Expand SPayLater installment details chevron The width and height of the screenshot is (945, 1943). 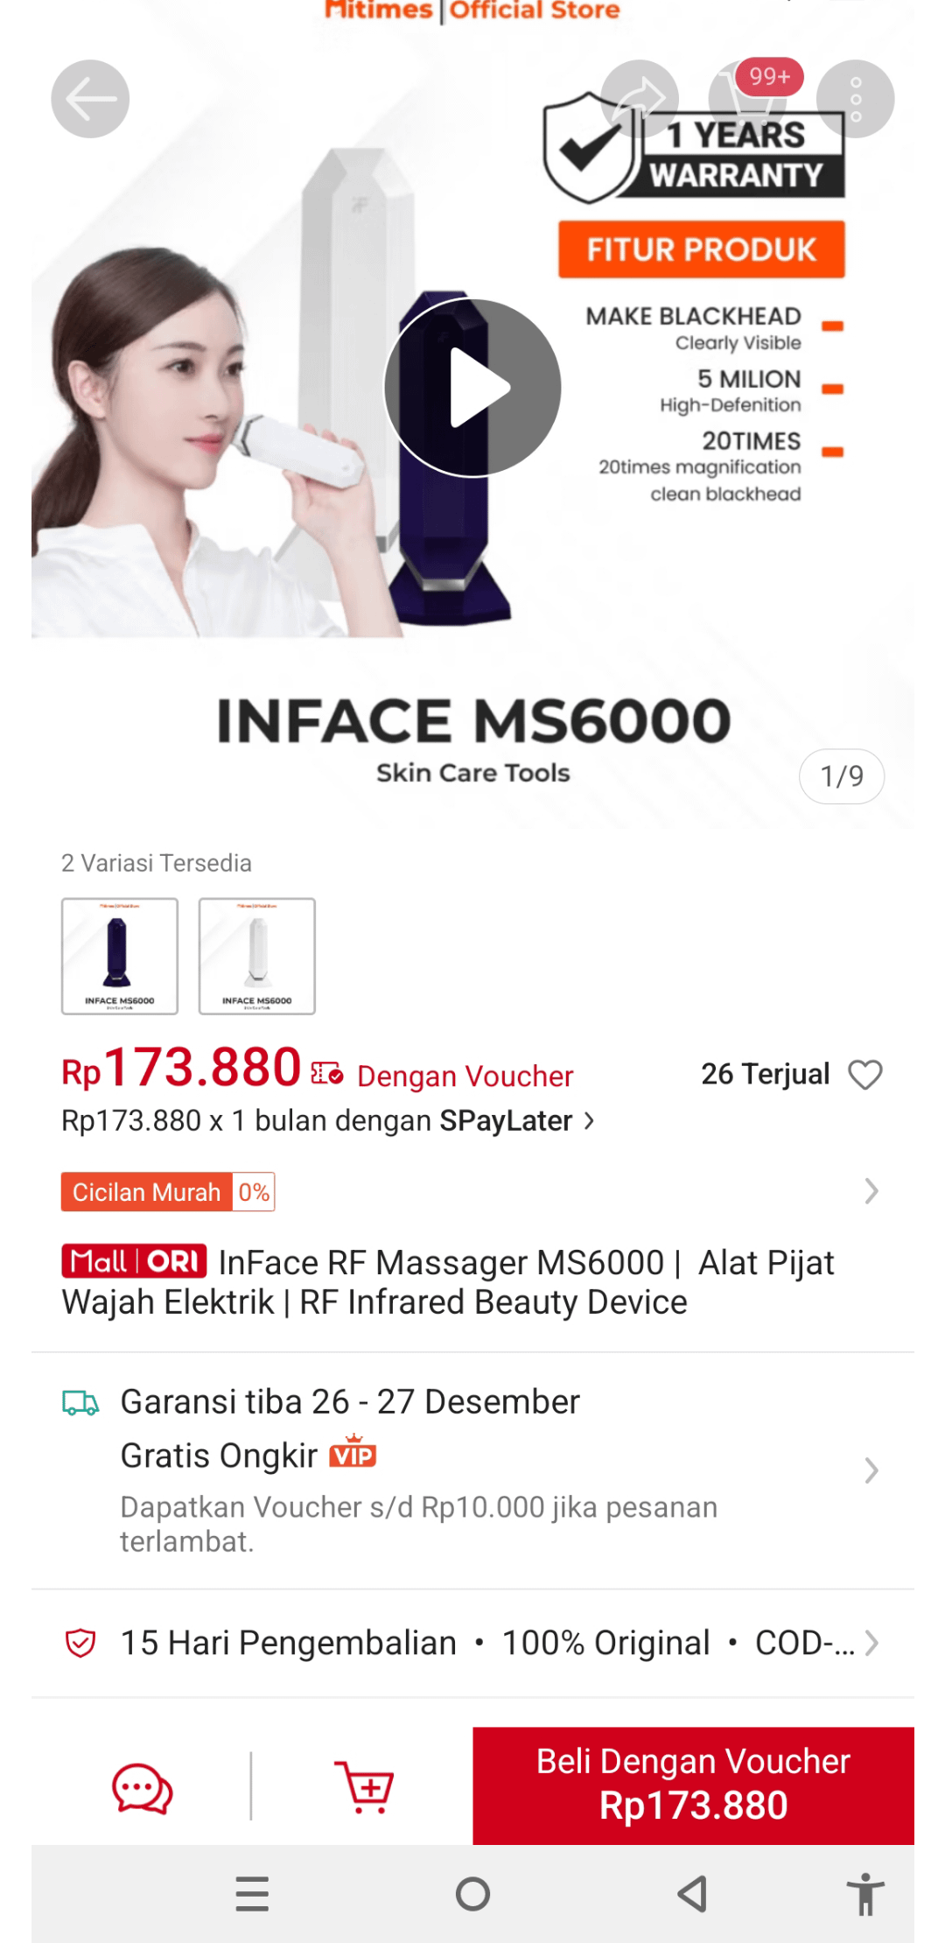(x=589, y=1121)
